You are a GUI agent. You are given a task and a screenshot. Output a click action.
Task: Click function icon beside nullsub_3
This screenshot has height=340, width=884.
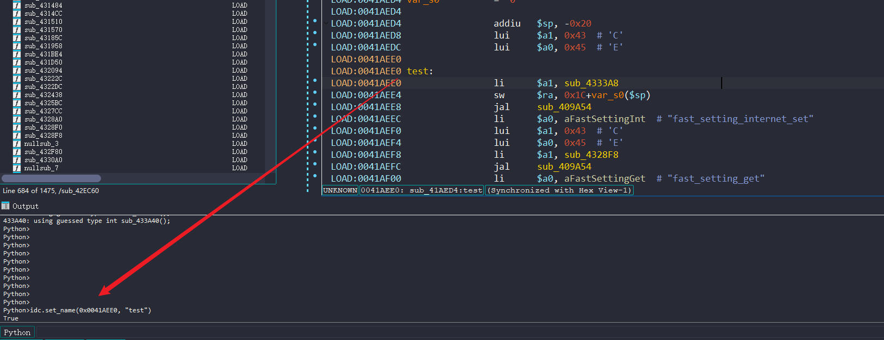17,144
